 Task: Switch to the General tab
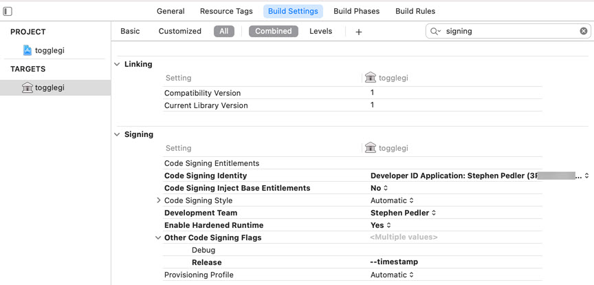(170, 11)
